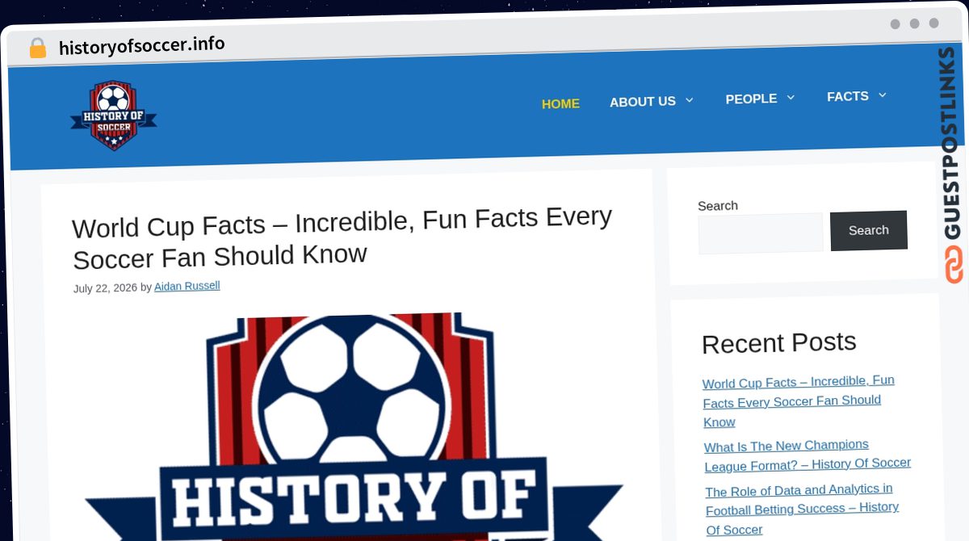Click into the sidebar search field
This screenshot has height=541, width=969.
pos(761,233)
